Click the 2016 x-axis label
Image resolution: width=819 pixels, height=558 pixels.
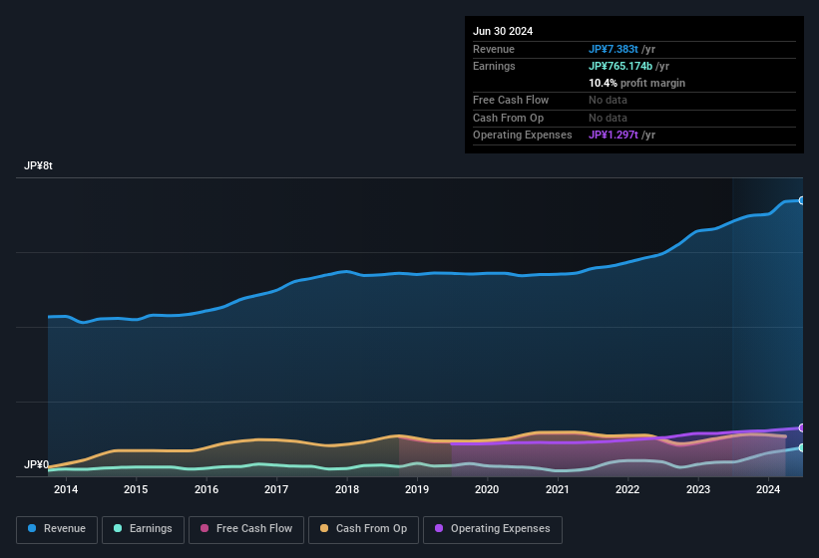click(206, 489)
